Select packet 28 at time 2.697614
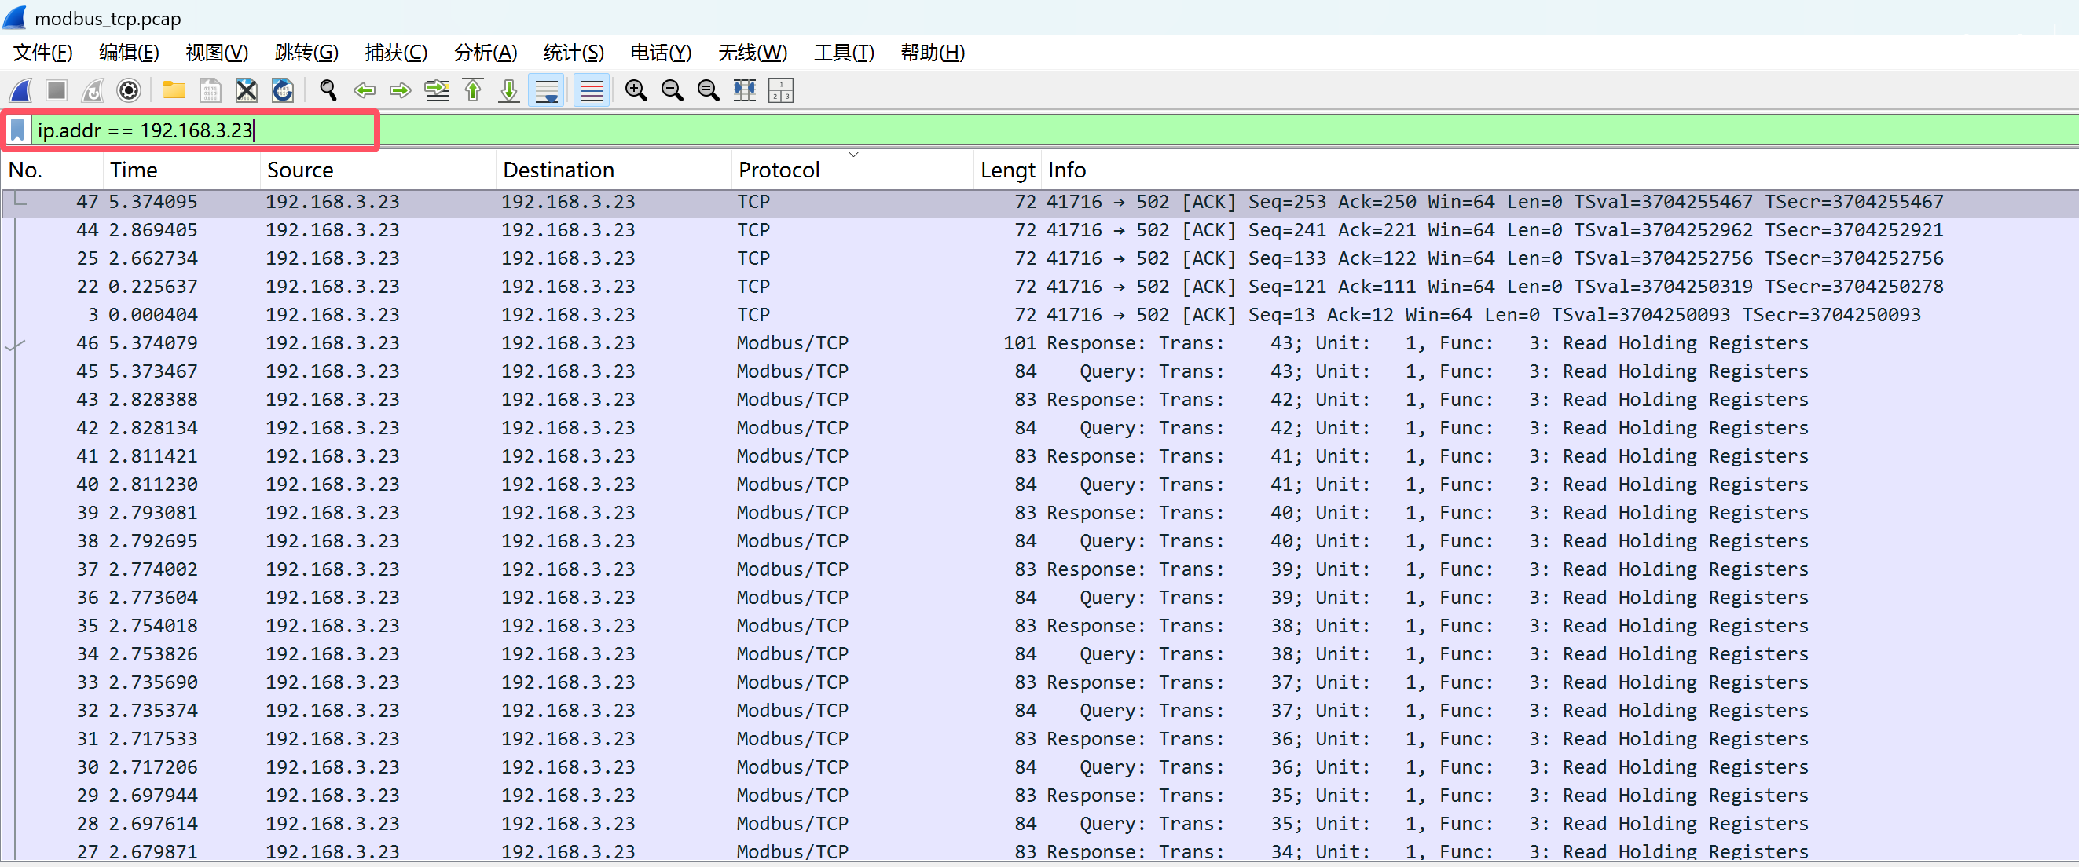 (x=1039, y=823)
